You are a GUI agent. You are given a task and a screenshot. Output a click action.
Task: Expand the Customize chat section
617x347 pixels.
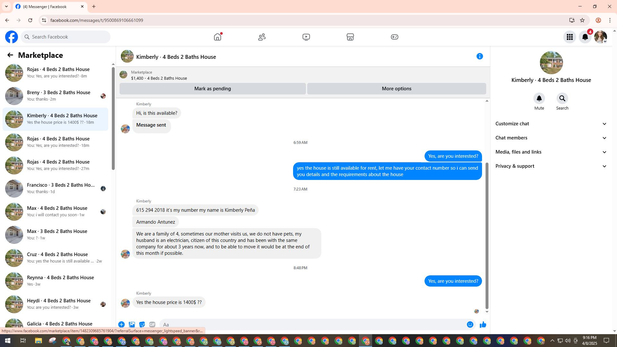pyautogui.click(x=551, y=124)
